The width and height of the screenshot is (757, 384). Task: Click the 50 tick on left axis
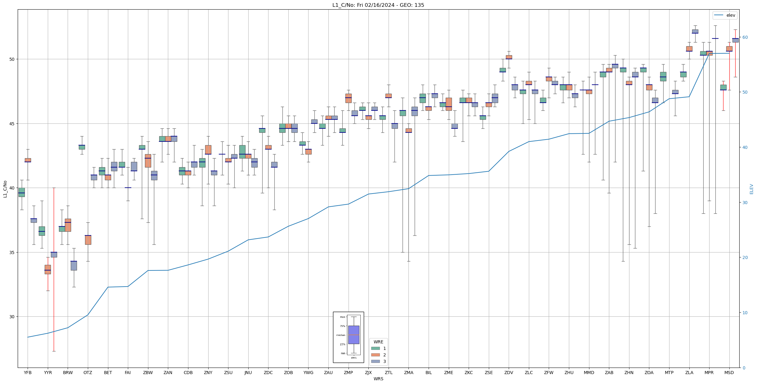pos(12,59)
